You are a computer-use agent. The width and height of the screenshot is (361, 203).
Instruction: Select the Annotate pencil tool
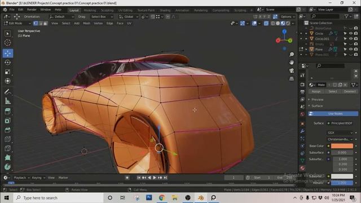[x=7, y=91]
